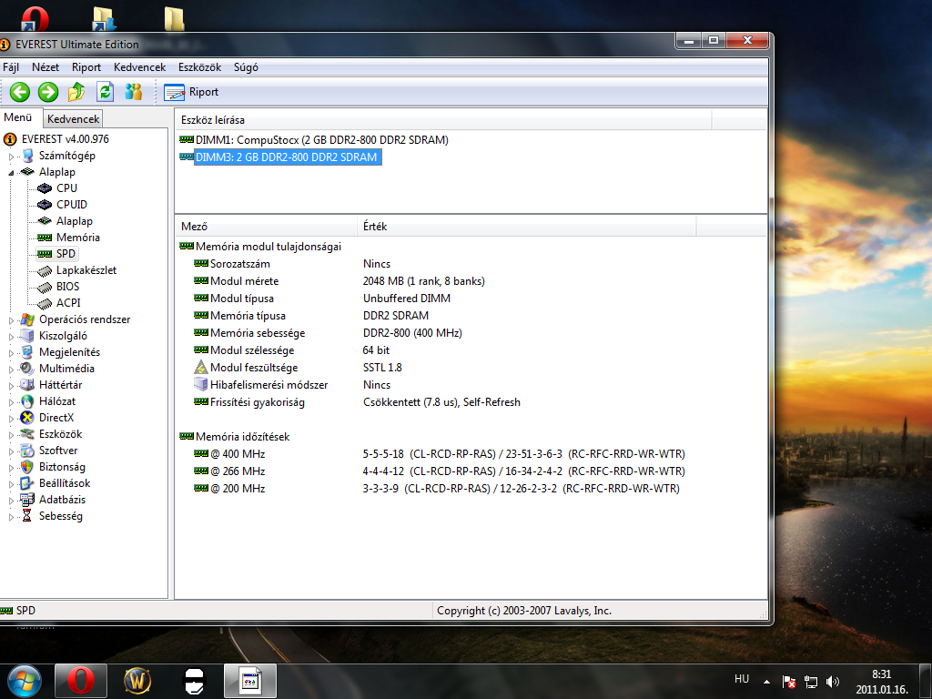Click the Multimédia speaker icon

click(x=27, y=369)
